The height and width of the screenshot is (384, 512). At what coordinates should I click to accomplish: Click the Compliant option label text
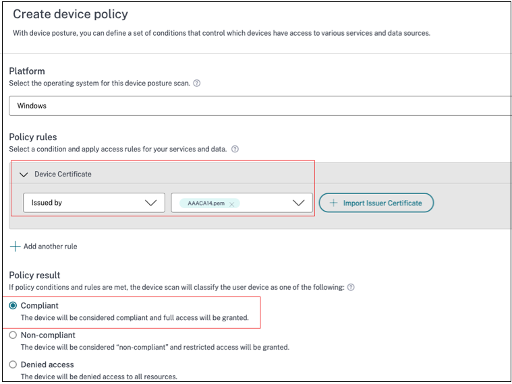[40, 306]
